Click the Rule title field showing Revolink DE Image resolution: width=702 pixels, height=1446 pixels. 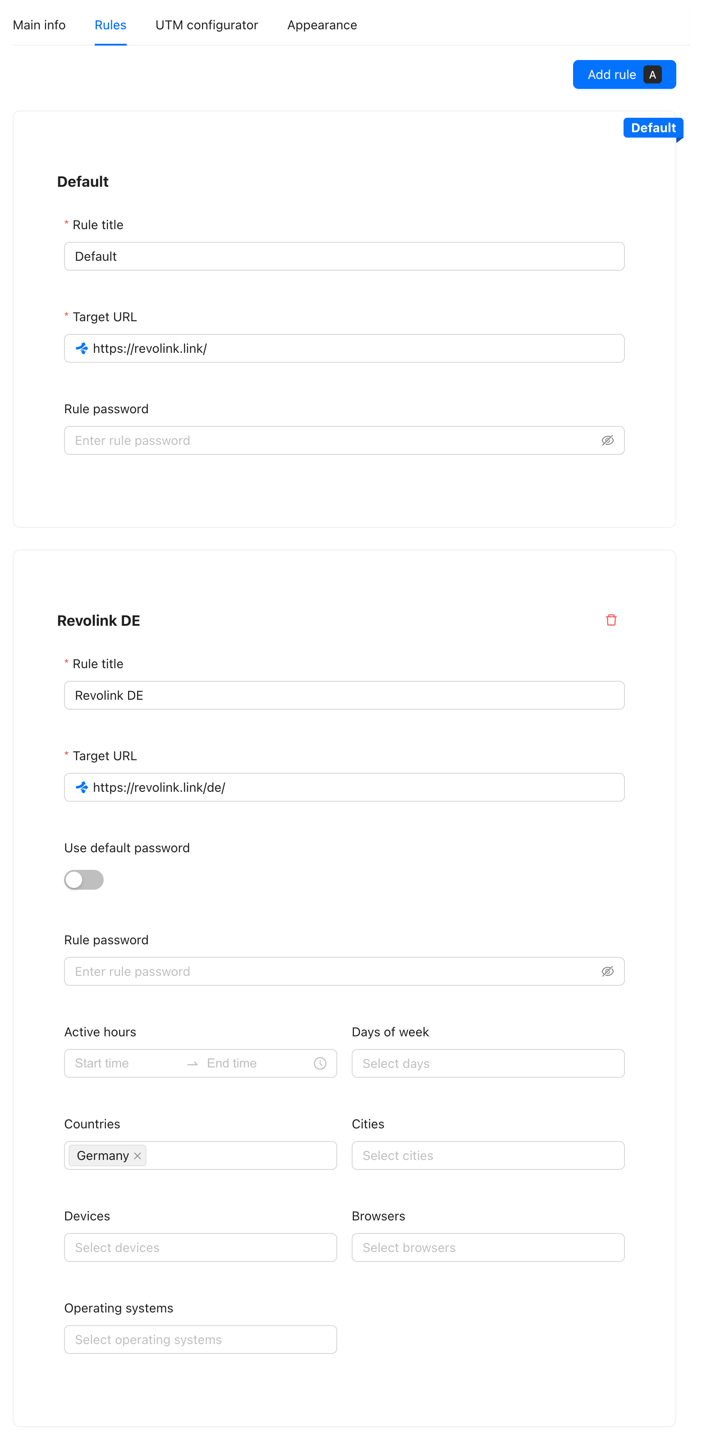[344, 695]
